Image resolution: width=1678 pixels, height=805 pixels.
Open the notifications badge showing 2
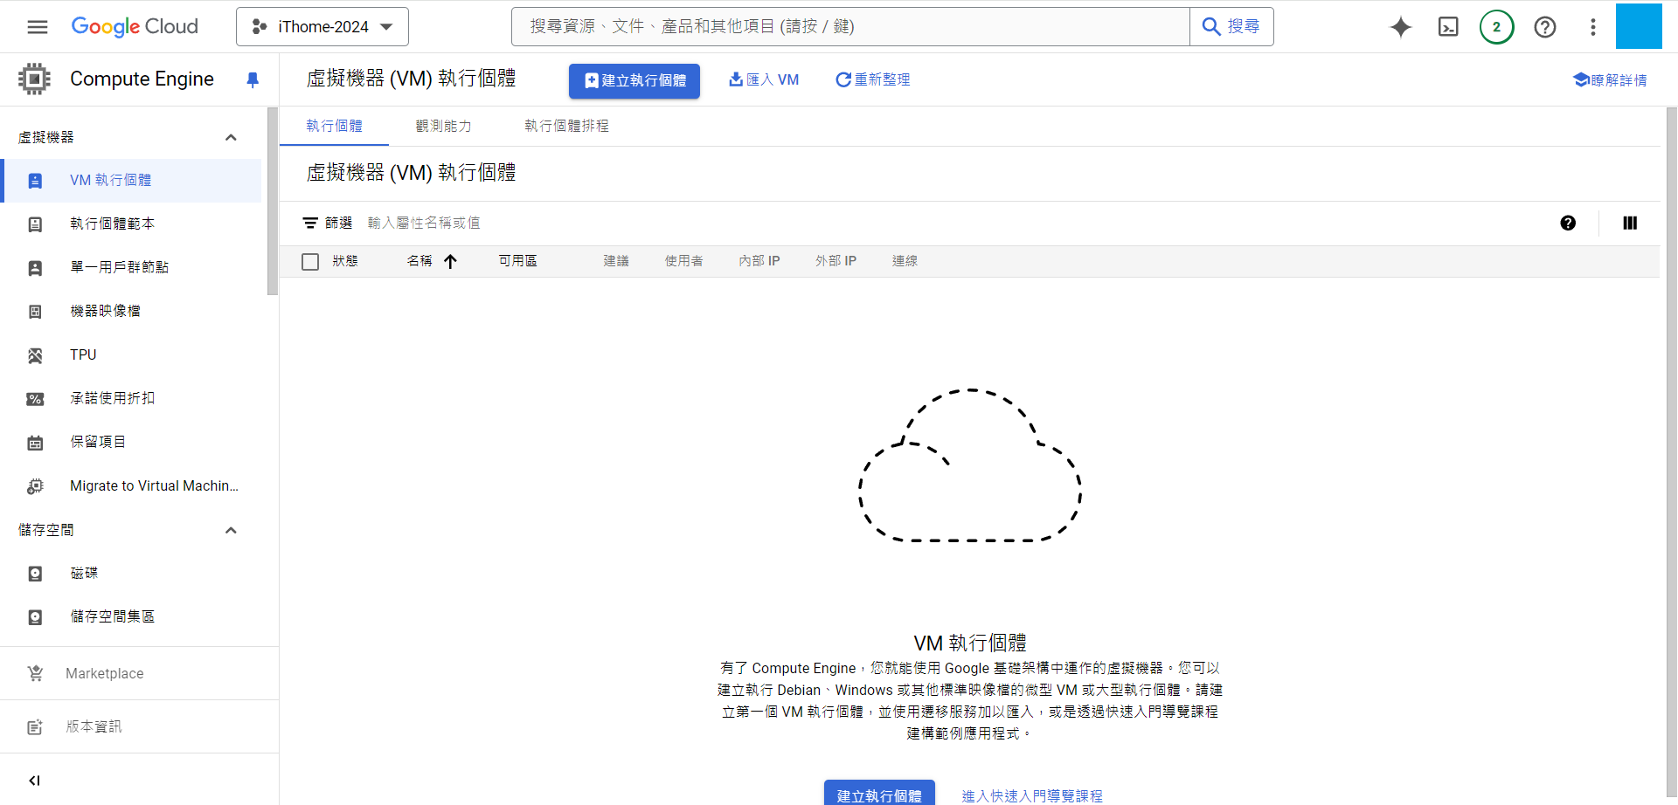click(1496, 27)
